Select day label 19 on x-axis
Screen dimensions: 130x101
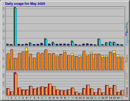point(76,98)
